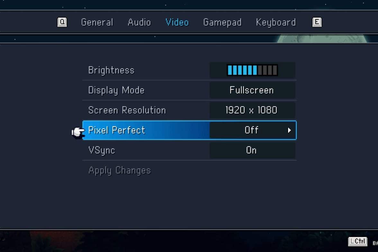Select the active Video tab
This screenshot has width=378, height=252.
pyautogui.click(x=177, y=22)
